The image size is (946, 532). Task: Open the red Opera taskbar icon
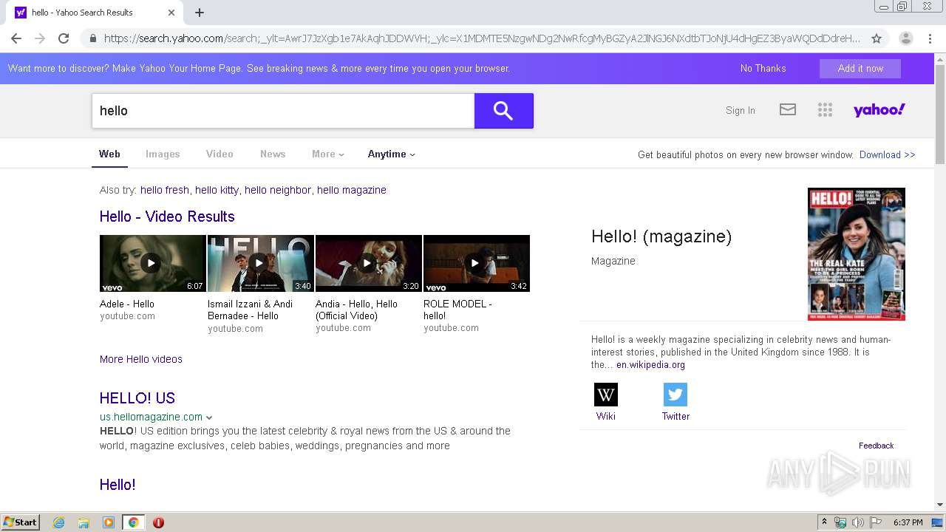point(158,522)
